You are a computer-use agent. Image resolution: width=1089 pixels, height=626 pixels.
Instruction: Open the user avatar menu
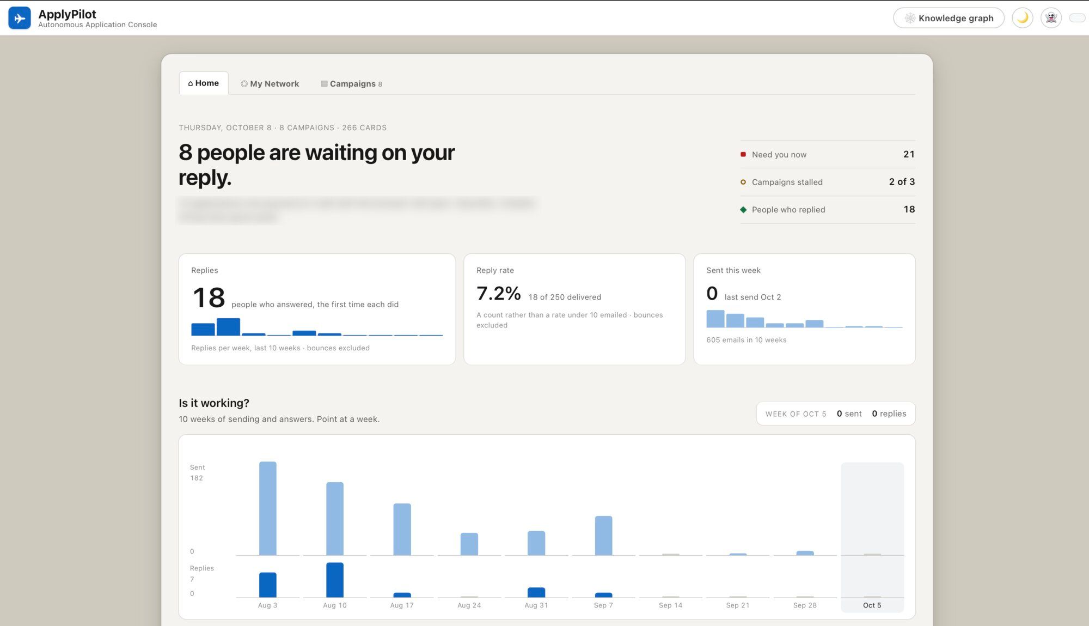tap(1051, 18)
